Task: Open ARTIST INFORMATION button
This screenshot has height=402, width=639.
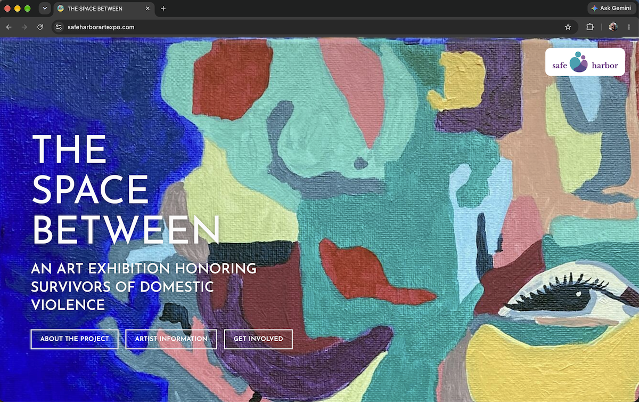Action: click(171, 339)
